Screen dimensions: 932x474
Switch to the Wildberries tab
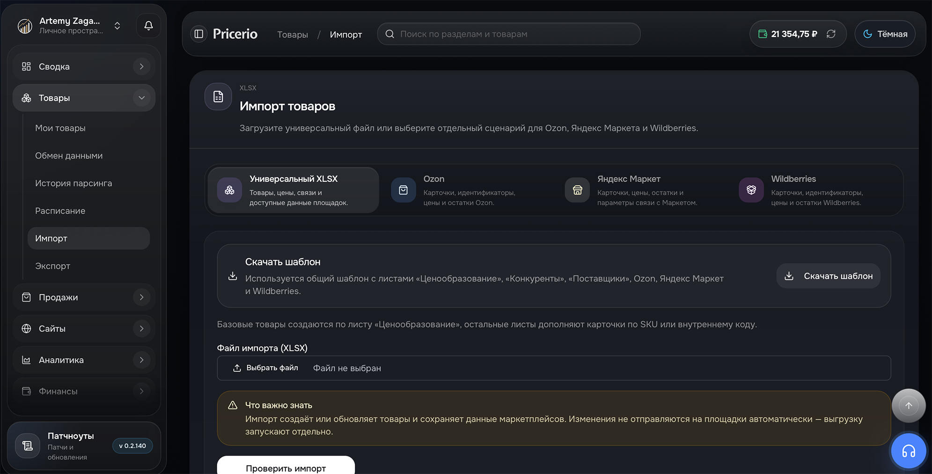(815, 190)
